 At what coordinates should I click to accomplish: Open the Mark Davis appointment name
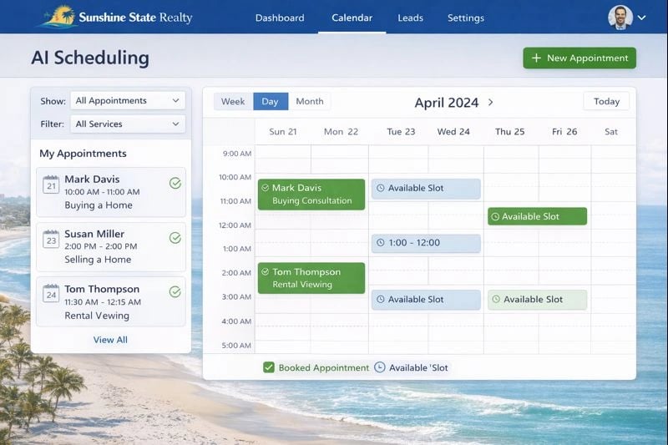[x=92, y=180]
